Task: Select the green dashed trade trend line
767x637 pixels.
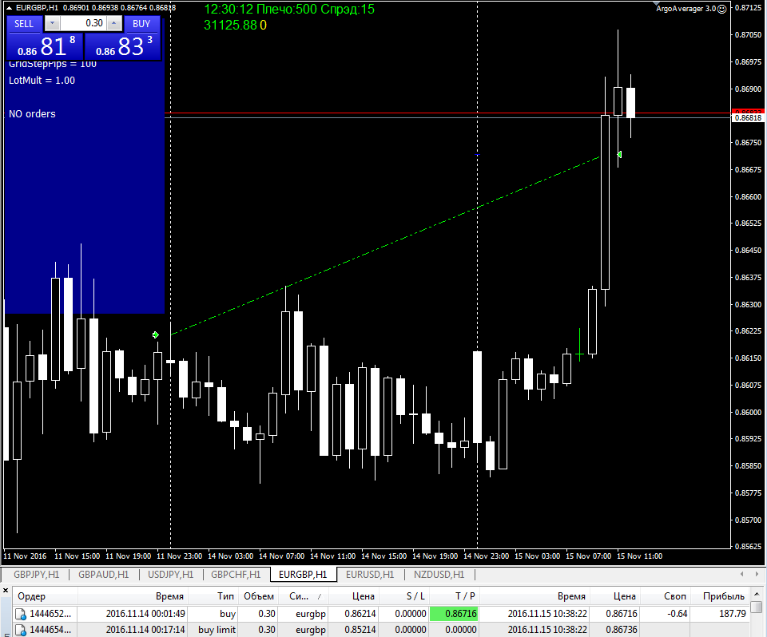Action: pyautogui.click(x=385, y=245)
